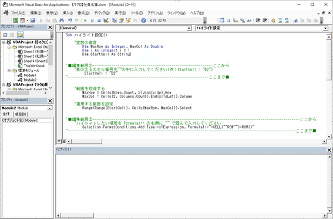The image size is (333, 219).
Task: Click the Quick Info edit icon
Action: click(236, 20)
